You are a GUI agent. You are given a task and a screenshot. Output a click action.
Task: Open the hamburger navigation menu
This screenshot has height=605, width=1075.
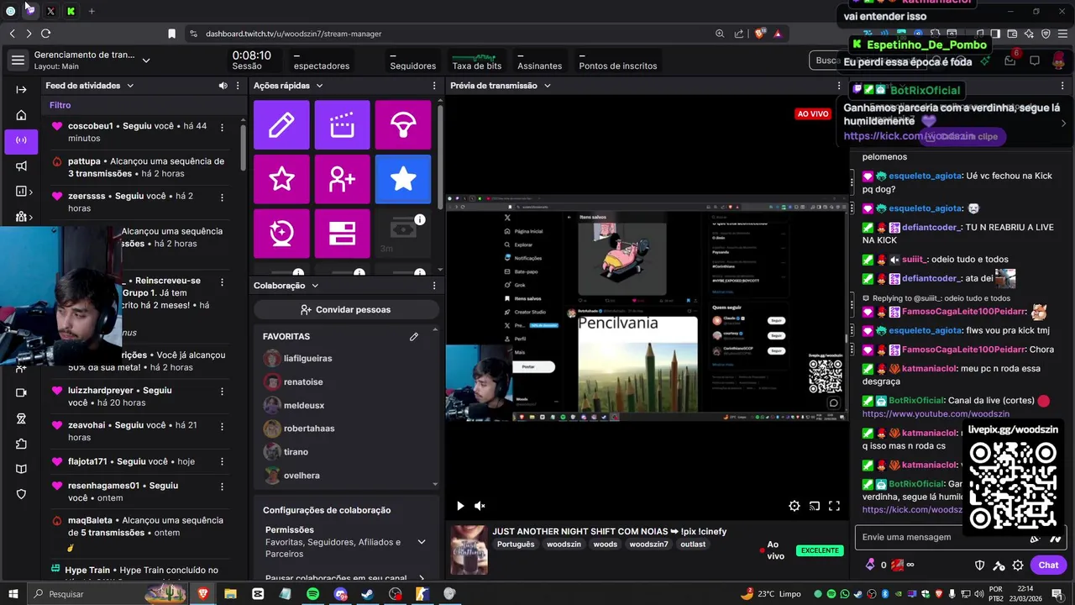[18, 60]
